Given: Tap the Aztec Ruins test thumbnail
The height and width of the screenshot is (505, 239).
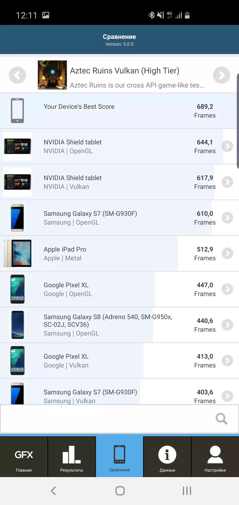Looking at the screenshot, I should [x=52, y=75].
